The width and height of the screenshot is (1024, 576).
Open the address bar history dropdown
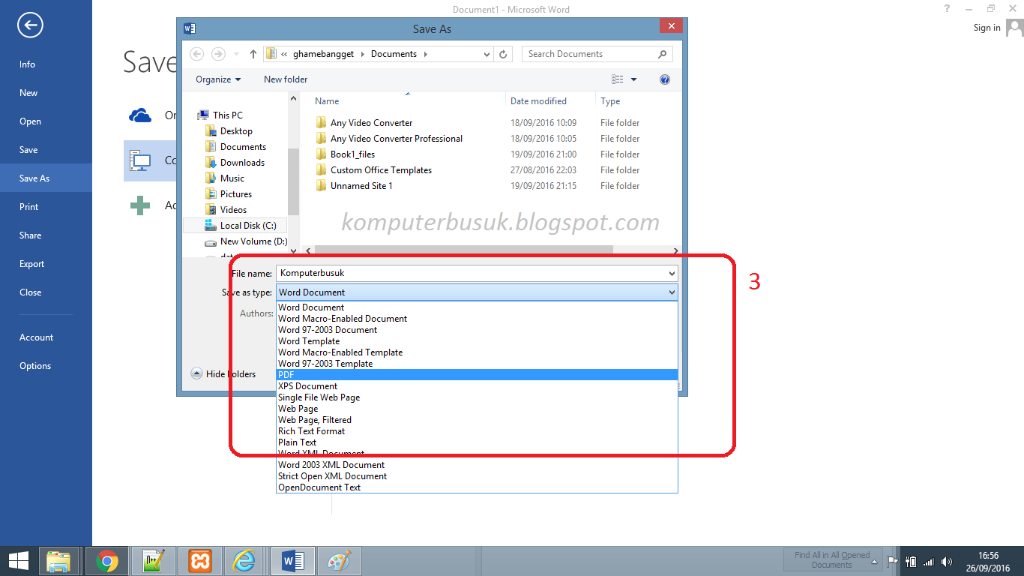[487, 54]
